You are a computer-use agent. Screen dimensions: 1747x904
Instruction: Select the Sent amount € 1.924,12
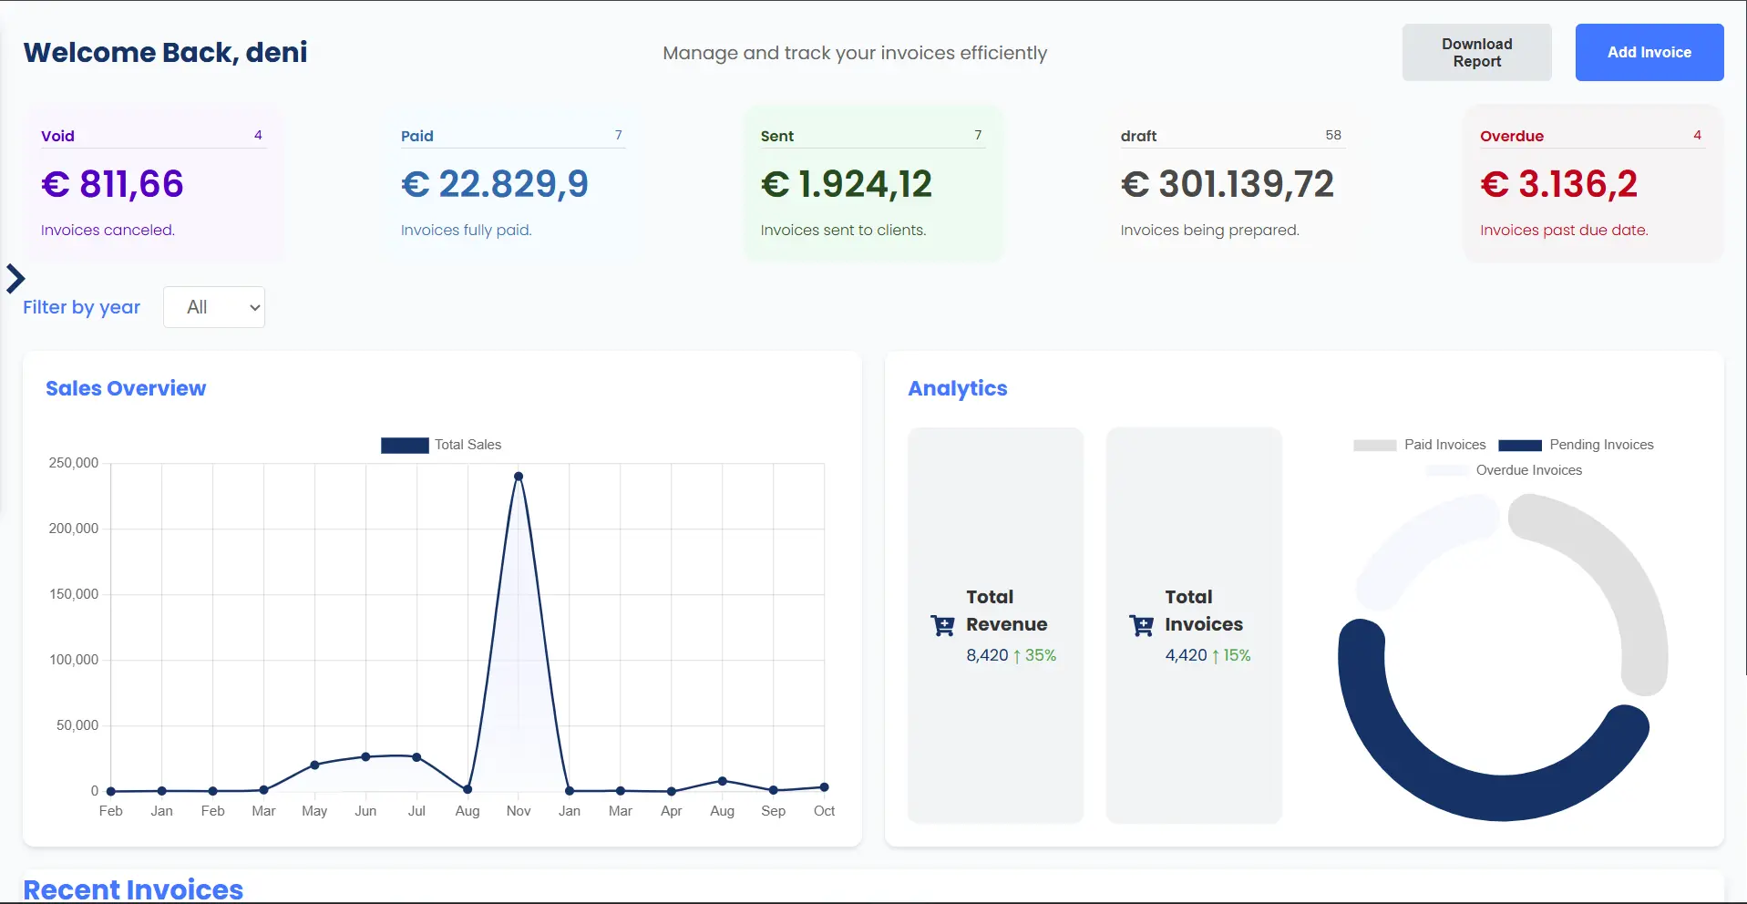tap(847, 184)
